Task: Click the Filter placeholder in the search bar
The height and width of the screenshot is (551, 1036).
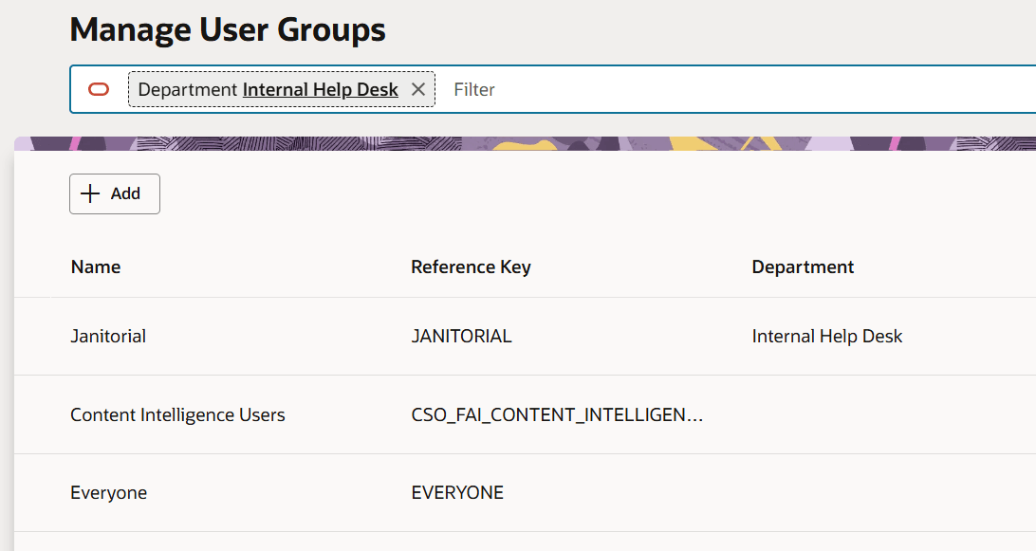Action: click(473, 89)
